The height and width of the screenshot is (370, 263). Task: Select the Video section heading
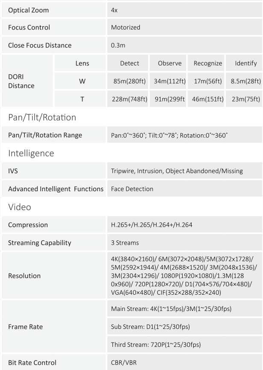click(20, 207)
